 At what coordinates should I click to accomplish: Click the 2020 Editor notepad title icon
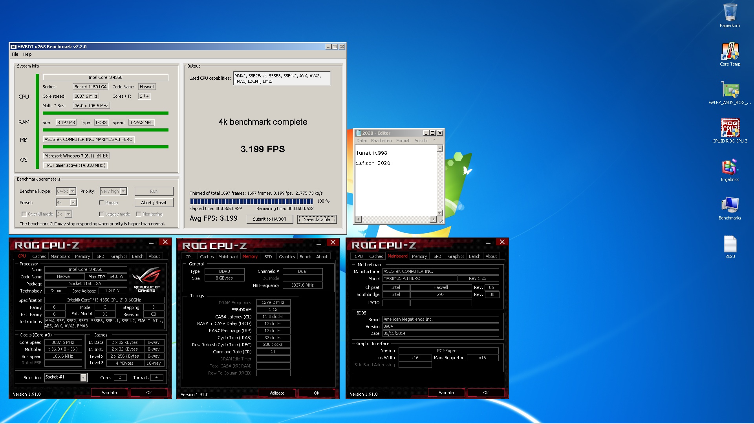click(359, 133)
